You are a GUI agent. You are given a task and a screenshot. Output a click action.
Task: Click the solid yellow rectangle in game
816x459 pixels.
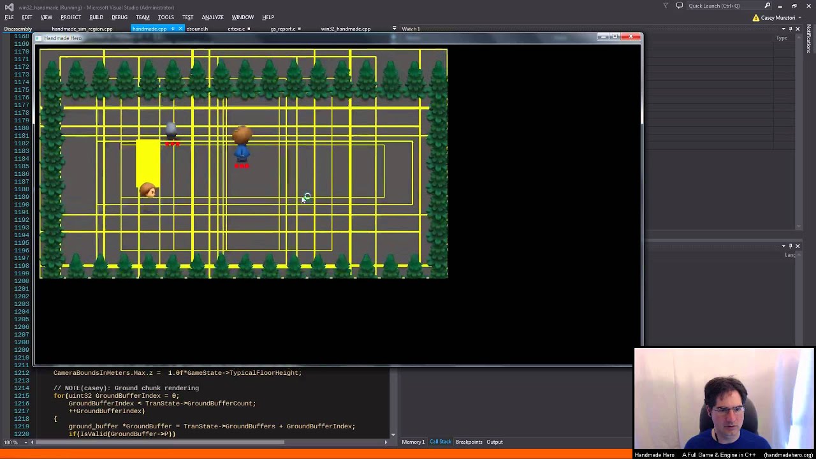point(148,163)
